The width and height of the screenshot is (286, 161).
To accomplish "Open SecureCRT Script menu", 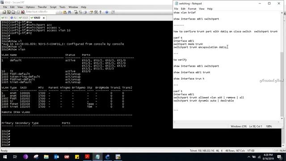I will pos(53,7).
